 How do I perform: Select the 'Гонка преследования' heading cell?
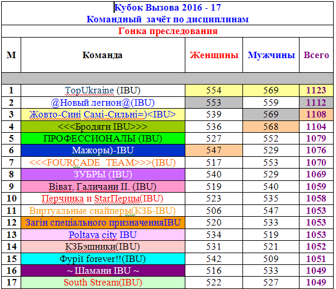pos(168,31)
